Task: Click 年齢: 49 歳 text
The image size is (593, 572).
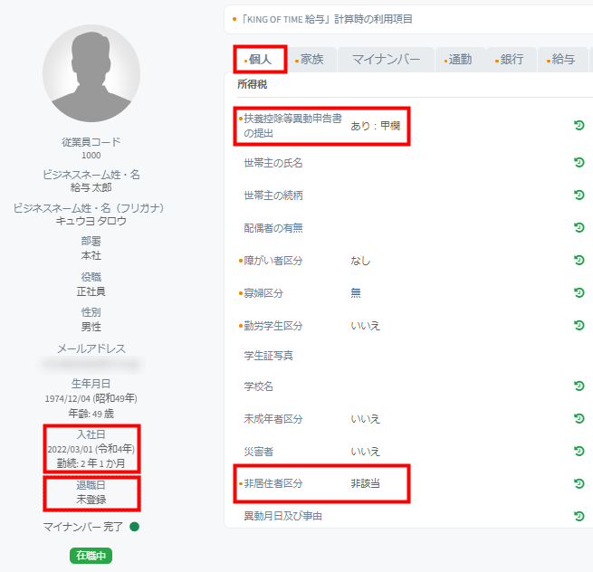Action: pos(91,414)
